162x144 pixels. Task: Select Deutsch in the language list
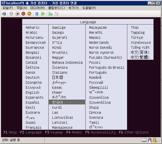point(32,77)
